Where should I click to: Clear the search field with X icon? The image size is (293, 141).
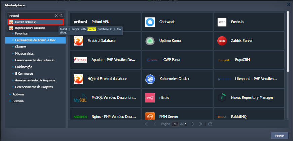56,16
